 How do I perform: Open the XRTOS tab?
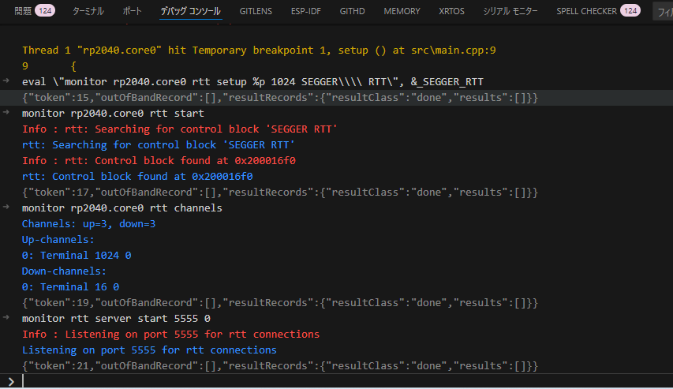point(451,11)
